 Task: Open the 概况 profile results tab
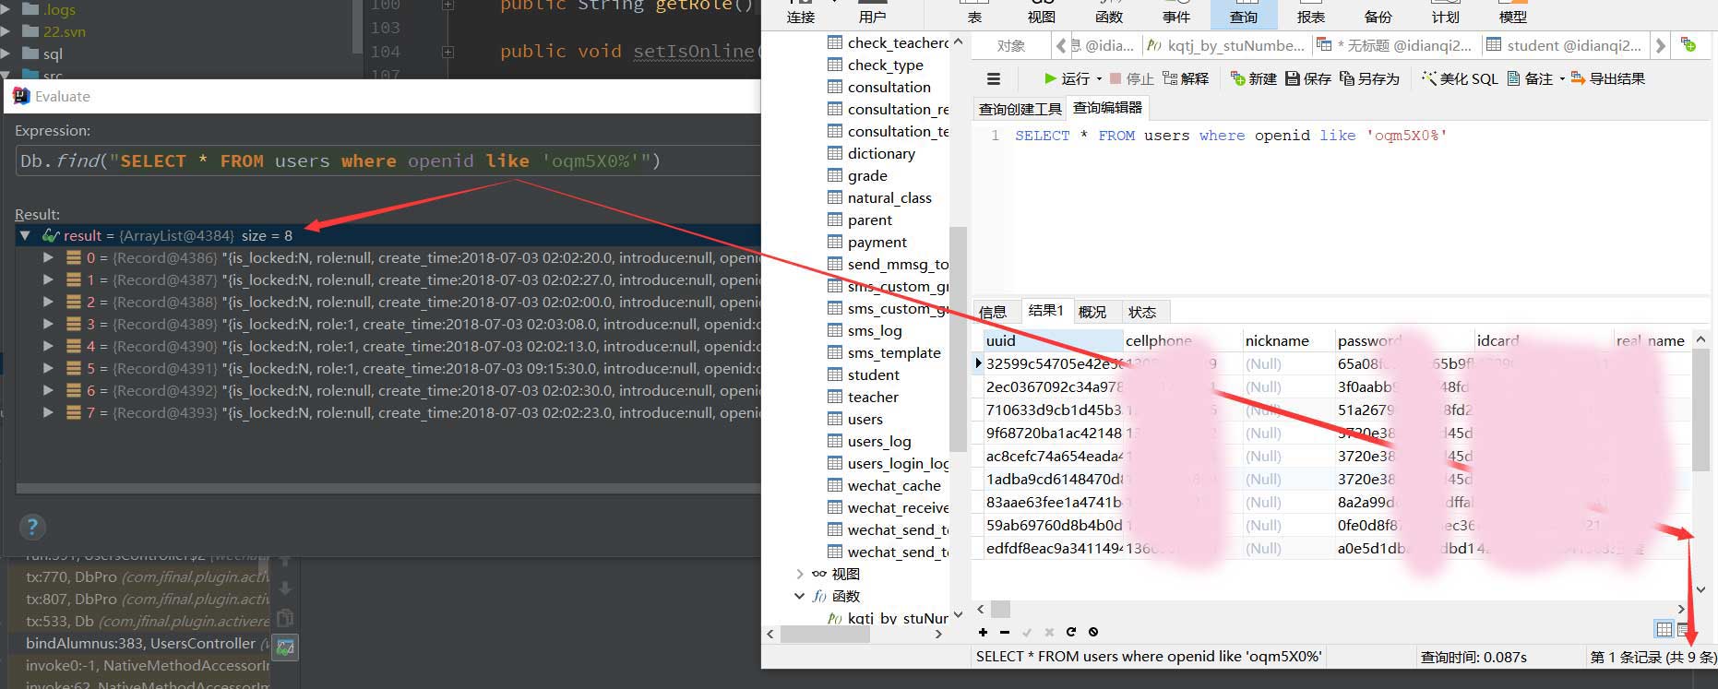tap(1092, 312)
